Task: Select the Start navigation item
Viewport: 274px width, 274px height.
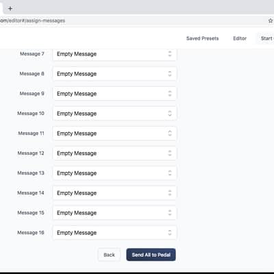Action: [267, 38]
